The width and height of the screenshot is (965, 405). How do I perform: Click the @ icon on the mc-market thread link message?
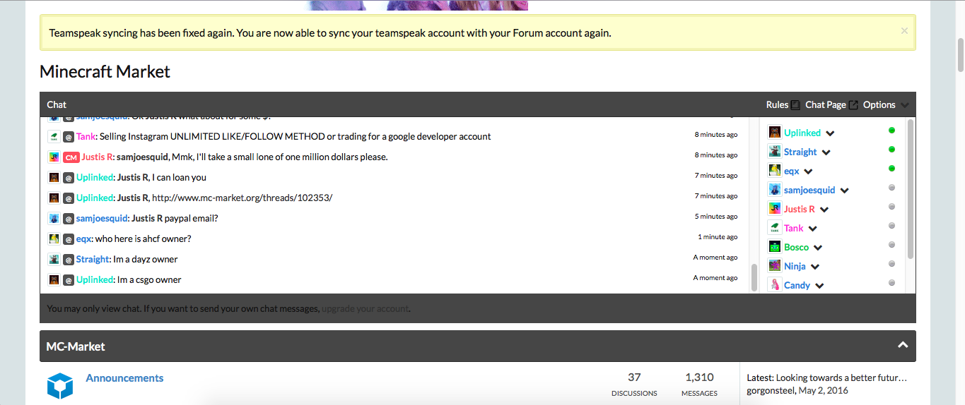tap(69, 198)
